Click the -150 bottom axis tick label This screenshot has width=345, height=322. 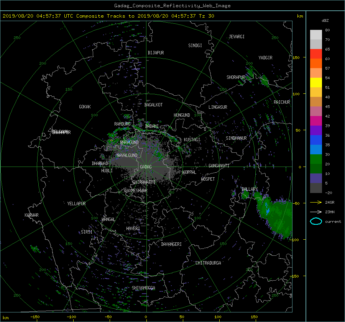[x=35, y=317]
